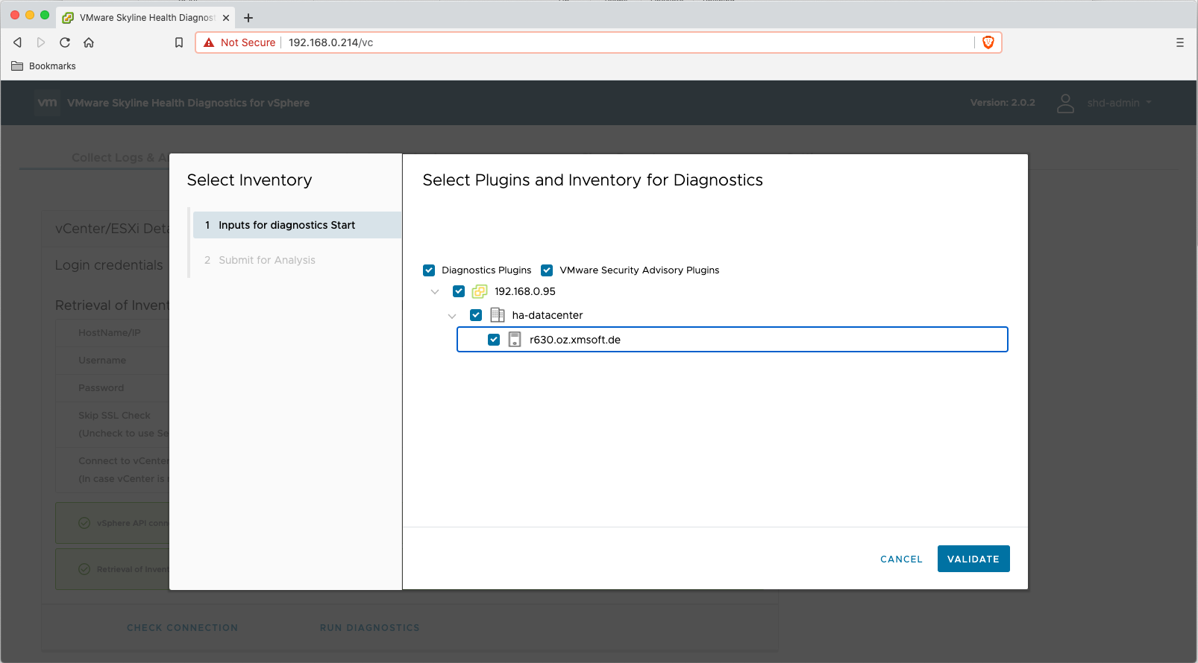The height and width of the screenshot is (663, 1198).
Task: Click the datacenter icon beside ha-datacenter
Action: 498,315
